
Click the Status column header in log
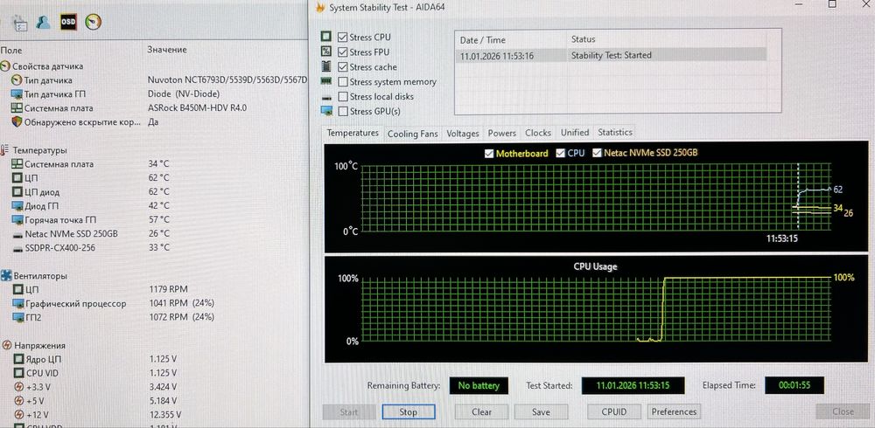[x=583, y=39]
